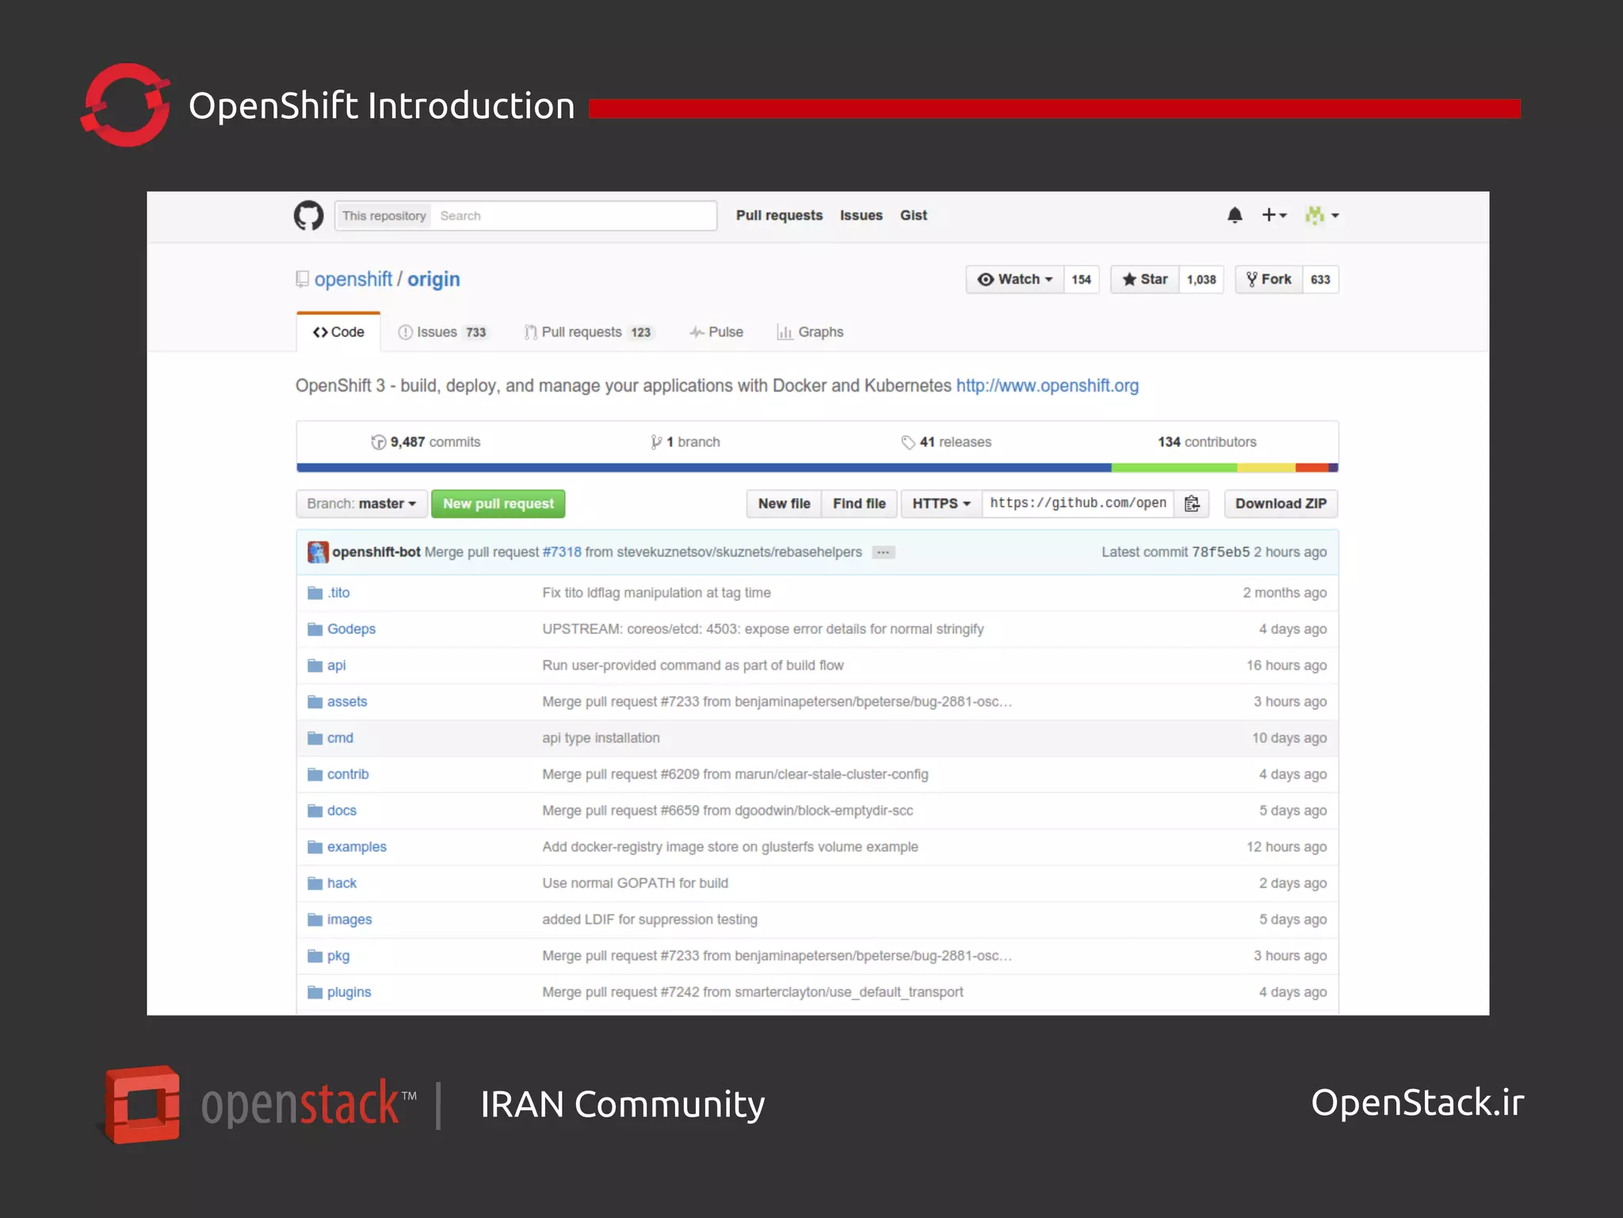Click folder icon beside docs
This screenshot has height=1218, width=1623.
pos(315,811)
